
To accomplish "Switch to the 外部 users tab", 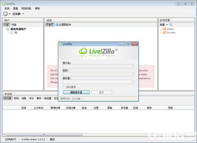I will click(x=7, y=25).
